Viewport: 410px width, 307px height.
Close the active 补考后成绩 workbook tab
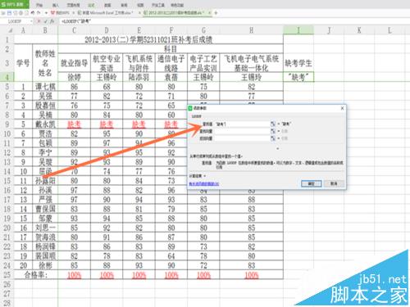(210, 13)
